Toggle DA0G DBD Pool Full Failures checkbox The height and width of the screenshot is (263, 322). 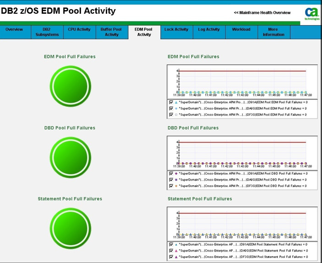click(x=171, y=180)
